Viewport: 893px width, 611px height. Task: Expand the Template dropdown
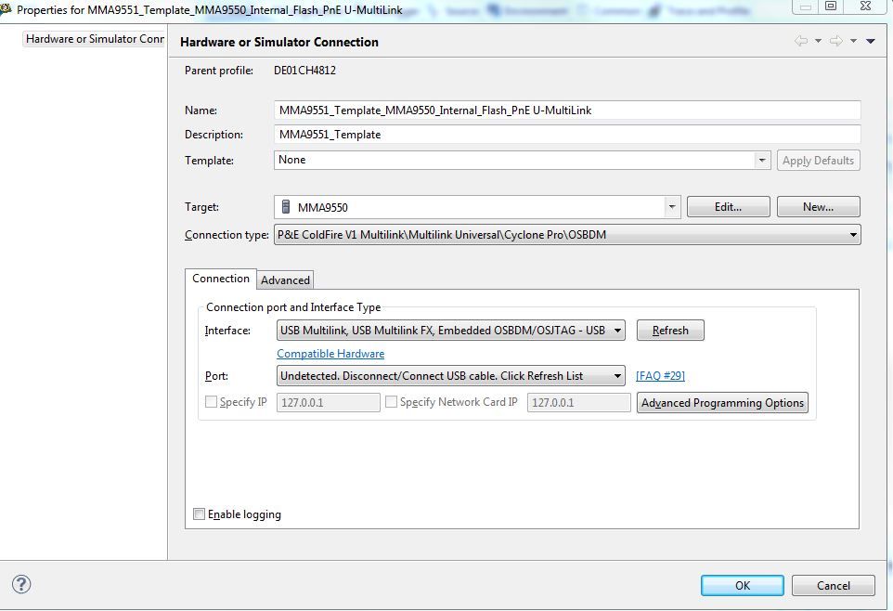(762, 160)
